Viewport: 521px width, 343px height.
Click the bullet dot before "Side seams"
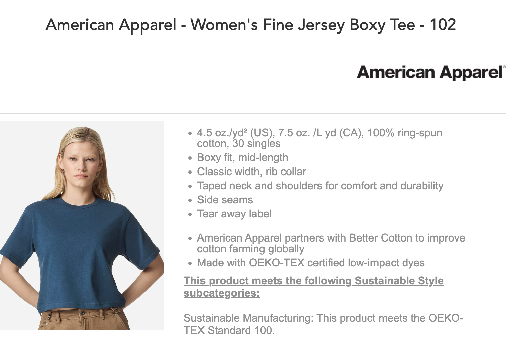[x=190, y=200]
